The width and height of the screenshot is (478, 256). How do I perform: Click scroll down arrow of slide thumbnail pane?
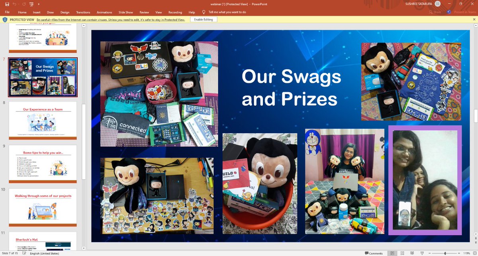84,248
